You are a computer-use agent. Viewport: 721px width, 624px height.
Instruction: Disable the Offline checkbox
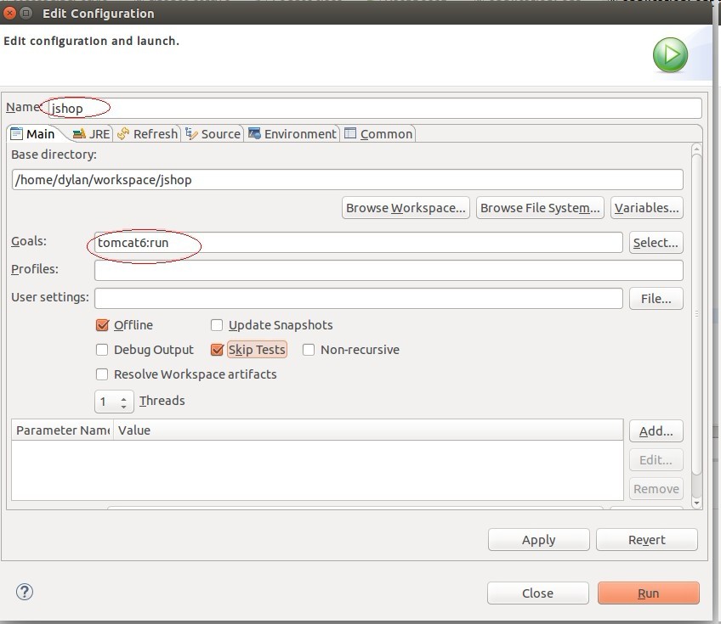pos(102,325)
